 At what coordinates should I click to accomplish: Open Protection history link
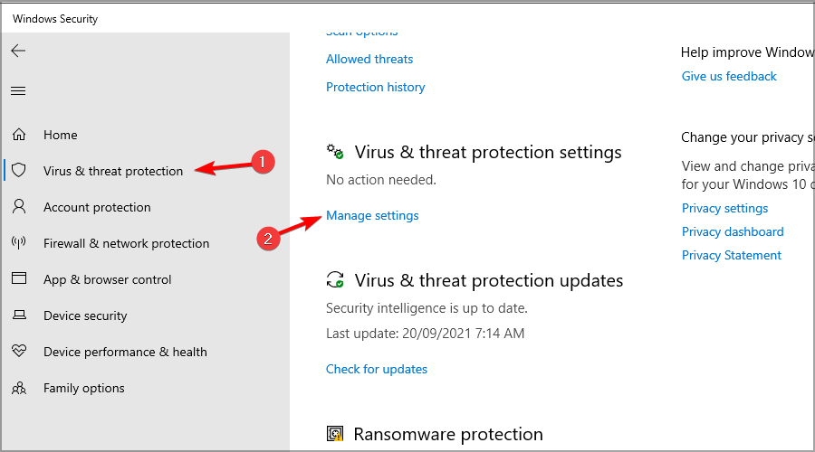coord(375,87)
